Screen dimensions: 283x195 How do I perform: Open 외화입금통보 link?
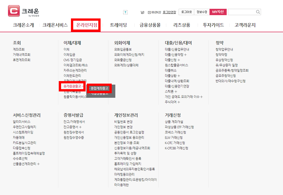(x=123, y=49)
